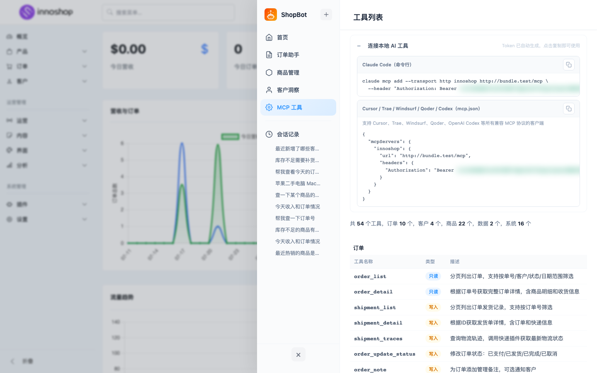Click the ShopBot robot logo icon
Viewport: 597px width, 373px height.
pos(271,15)
